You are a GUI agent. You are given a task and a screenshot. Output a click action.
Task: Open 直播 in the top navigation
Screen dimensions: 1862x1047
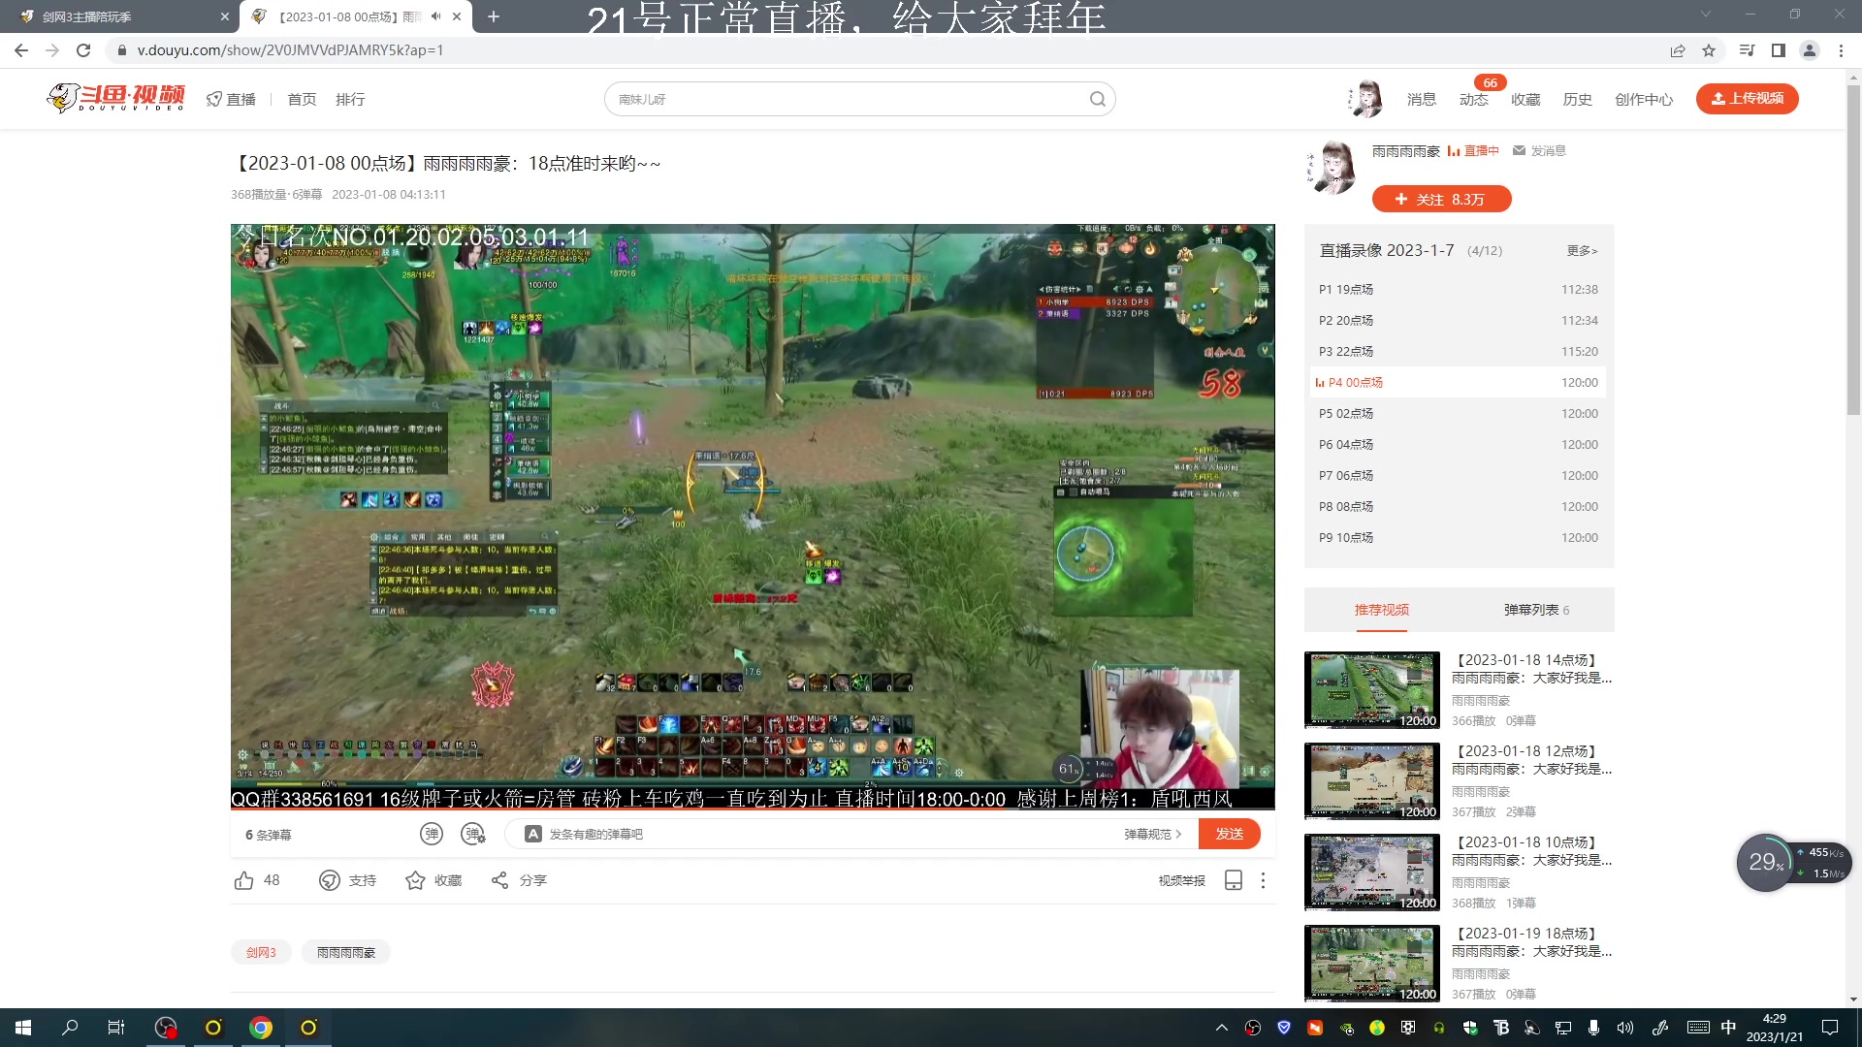(232, 99)
